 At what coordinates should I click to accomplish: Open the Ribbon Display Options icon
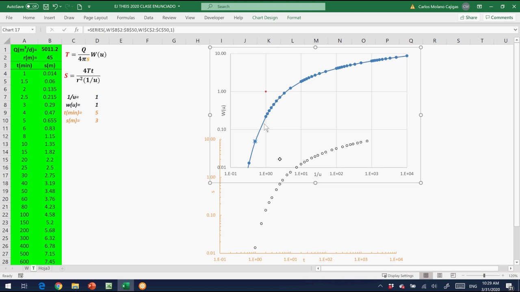[x=479, y=6]
